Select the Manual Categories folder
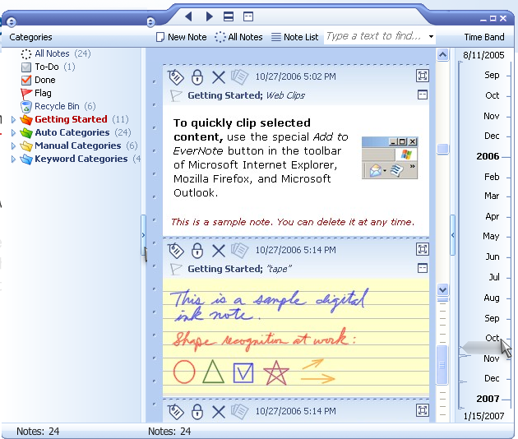 tap(77, 146)
